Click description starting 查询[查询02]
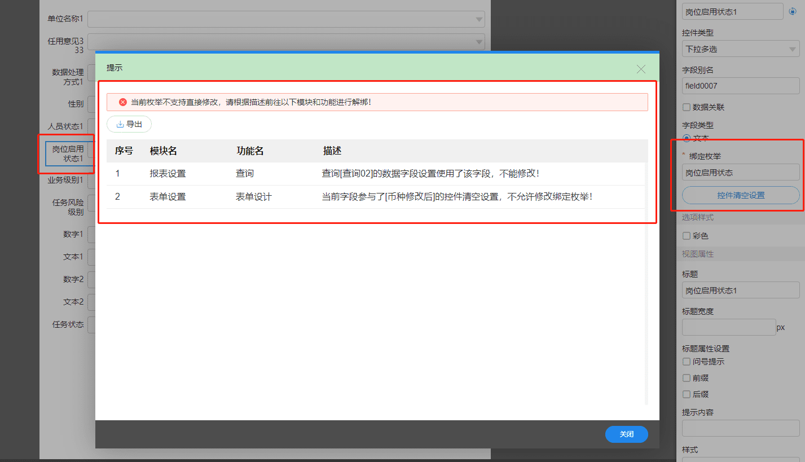Image resolution: width=805 pixels, height=462 pixels. tap(430, 174)
